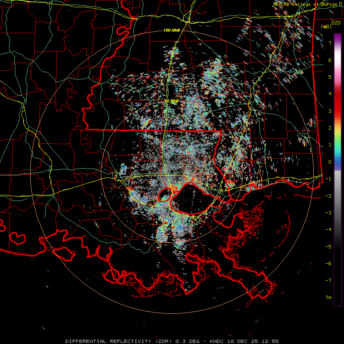Select the 6 value on the color scale
This screenshot has height=344, width=344.
coord(330,60)
